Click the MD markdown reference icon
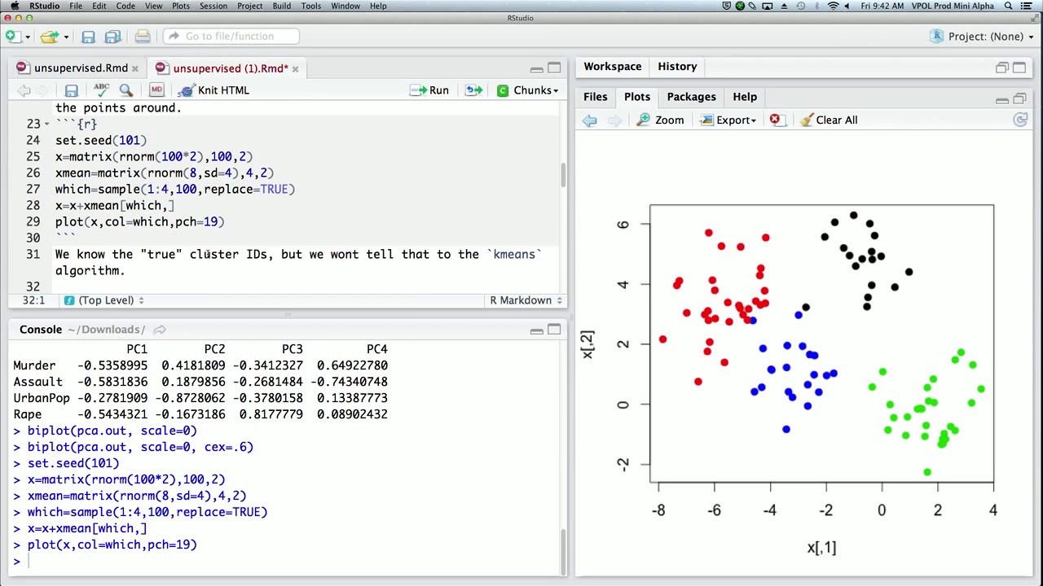This screenshot has height=586, width=1043. (156, 90)
